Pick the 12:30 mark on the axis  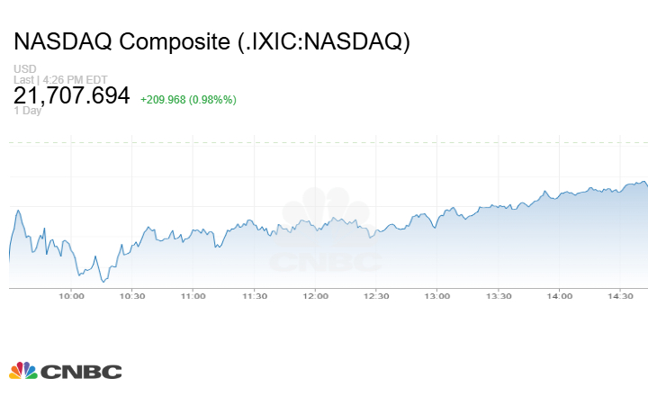pos(376,296)
